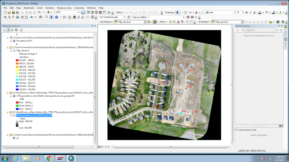Image resolution: width=289 pixels, height=162 pixels.
Task: Select the Select Elements arrow tool
Action: [x=51, y=17]
